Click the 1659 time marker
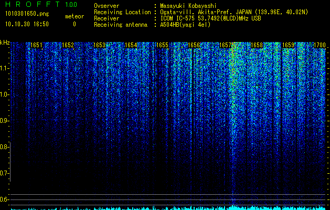 289,45
